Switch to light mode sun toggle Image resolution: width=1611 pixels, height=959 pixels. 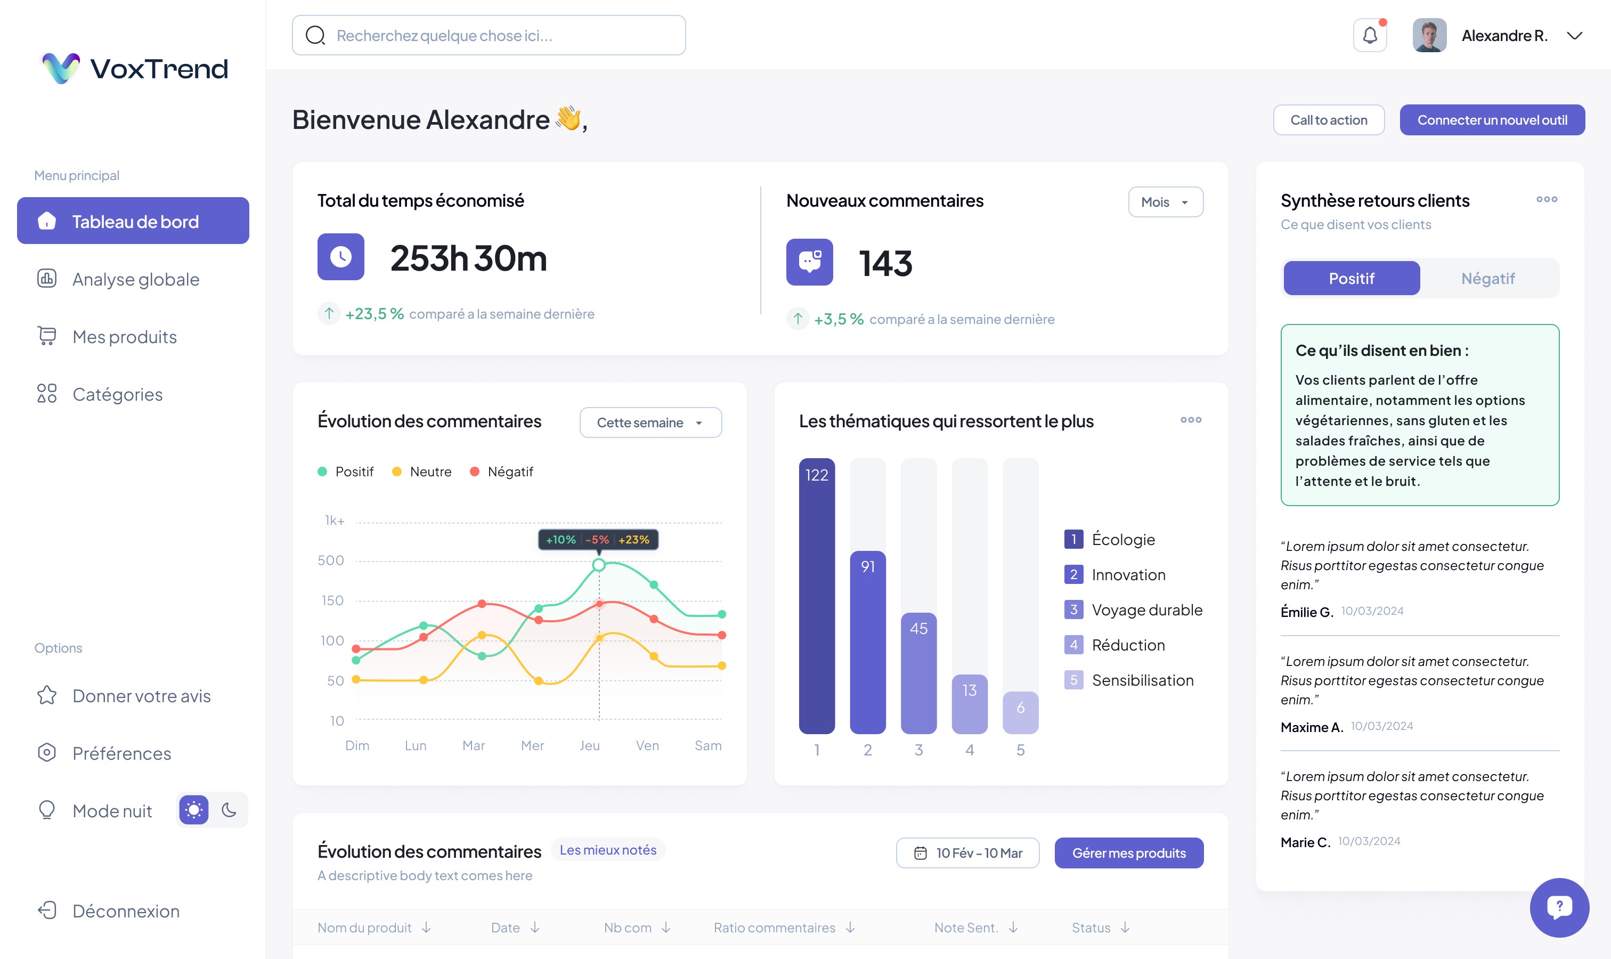pos(194,810)
